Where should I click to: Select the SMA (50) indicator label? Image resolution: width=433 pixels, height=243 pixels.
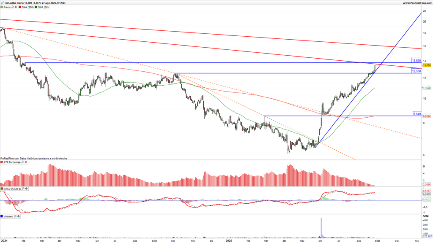coord(43,7)
